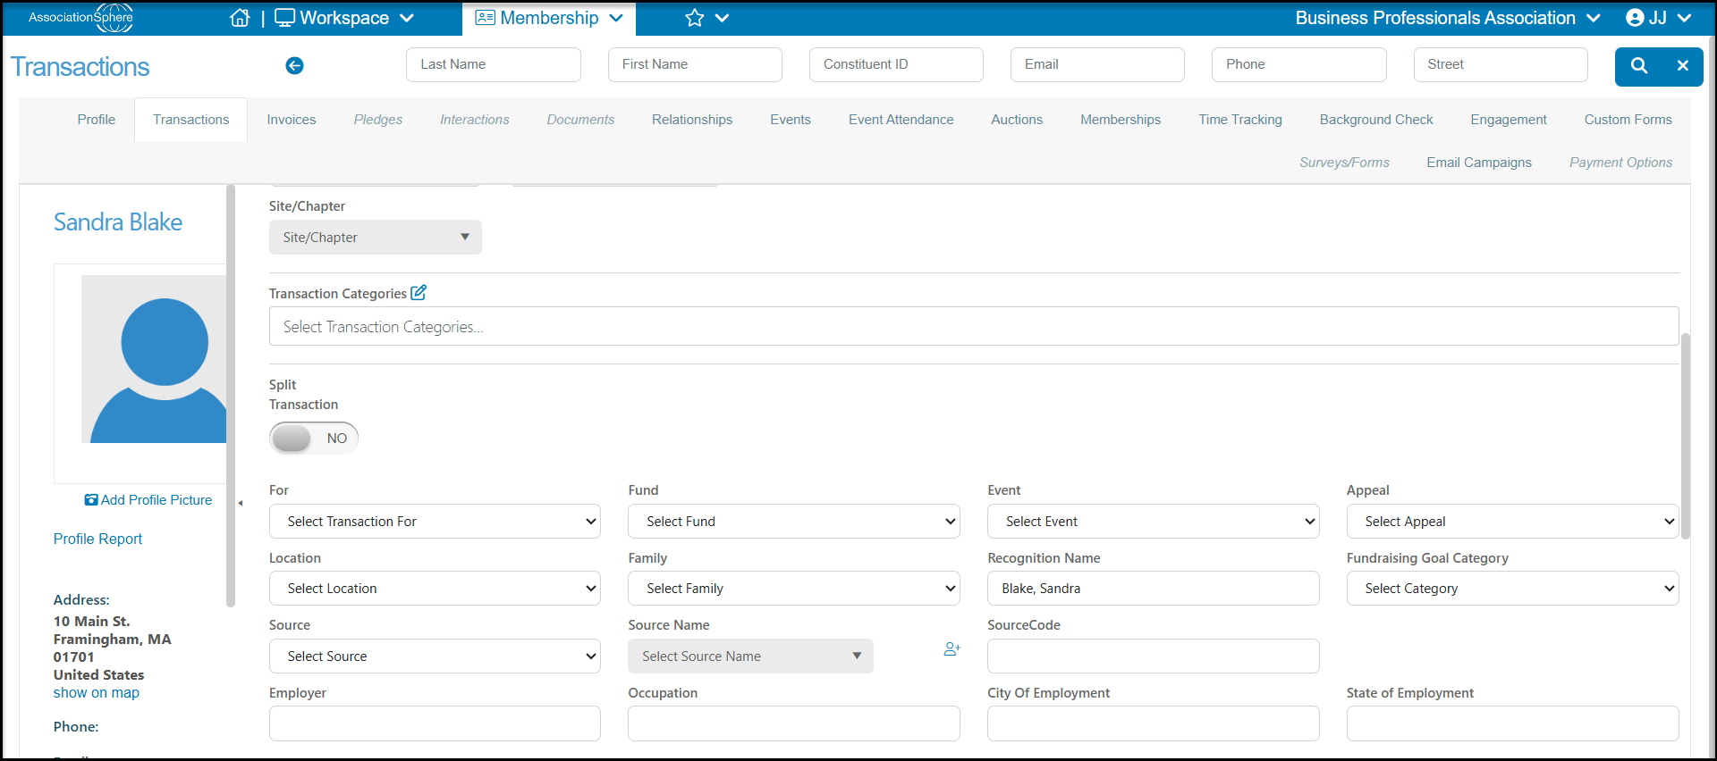This screenshot has width=1717, height=761.
Task: Clear search with the X icon
Action: pyautogui.click(x=1683, y=65)
